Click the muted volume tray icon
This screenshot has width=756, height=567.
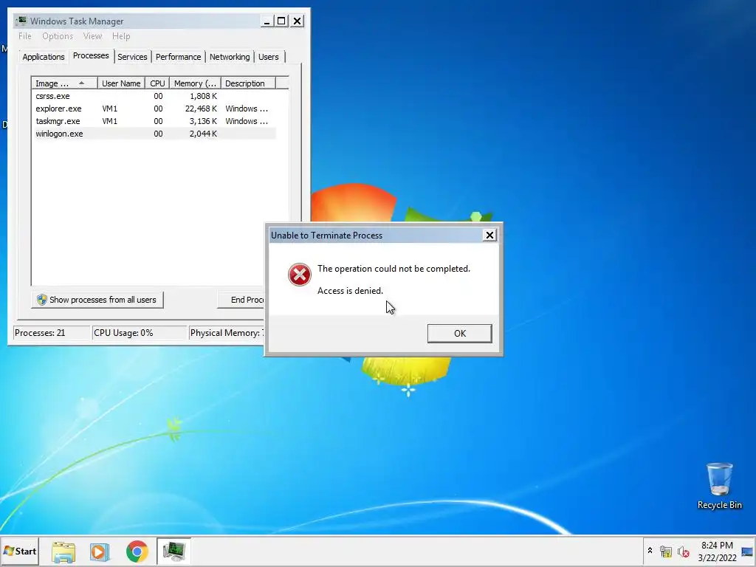click(683, 551)
